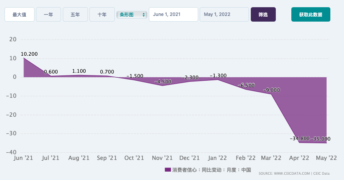Click the dropdown arrows beside 条形图
Screen dimensions: 344x180
coord(144,15)
